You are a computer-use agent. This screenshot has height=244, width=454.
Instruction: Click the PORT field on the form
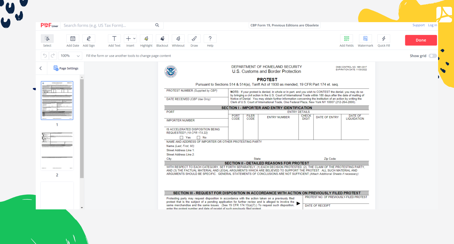196,114
